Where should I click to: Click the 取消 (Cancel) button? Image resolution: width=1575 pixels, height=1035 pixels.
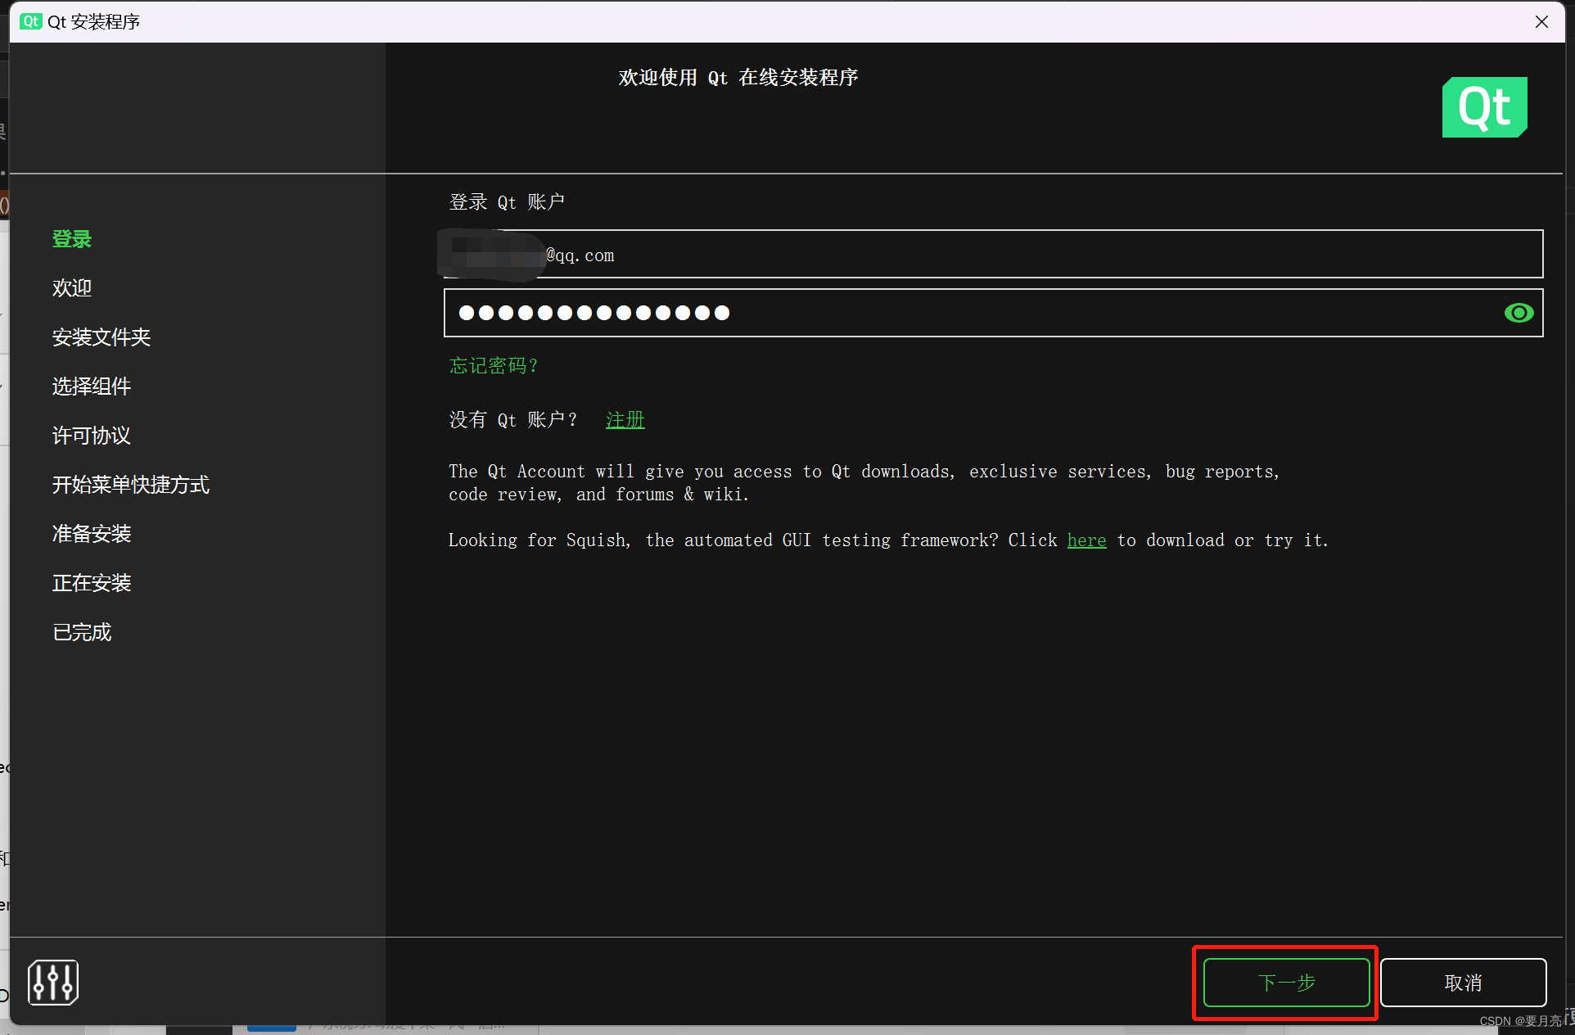coord(1463,983)
